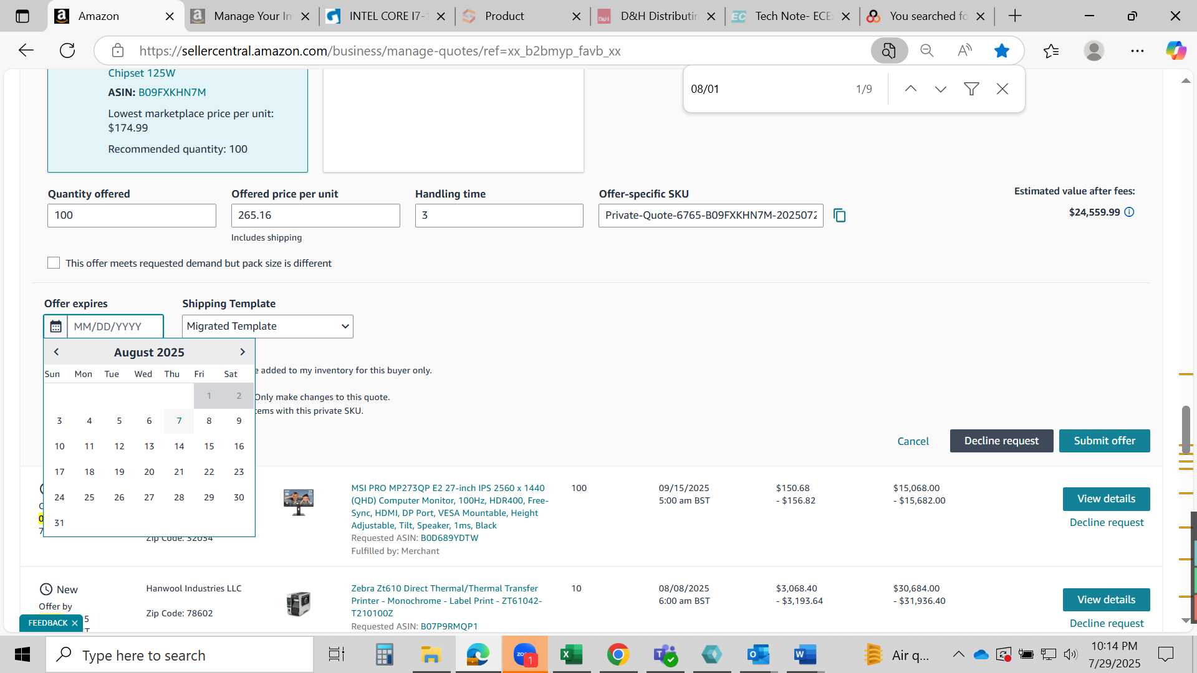
Task: Check pack size is different checkbox
Action: pyautogui.click(x=54, y=263)
